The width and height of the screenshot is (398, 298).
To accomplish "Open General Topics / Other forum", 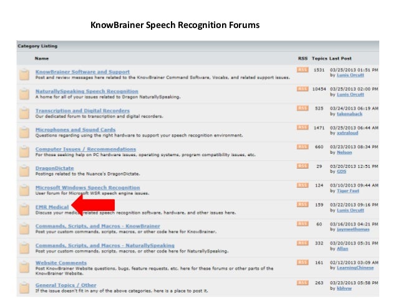I will [x=66, y=285].
